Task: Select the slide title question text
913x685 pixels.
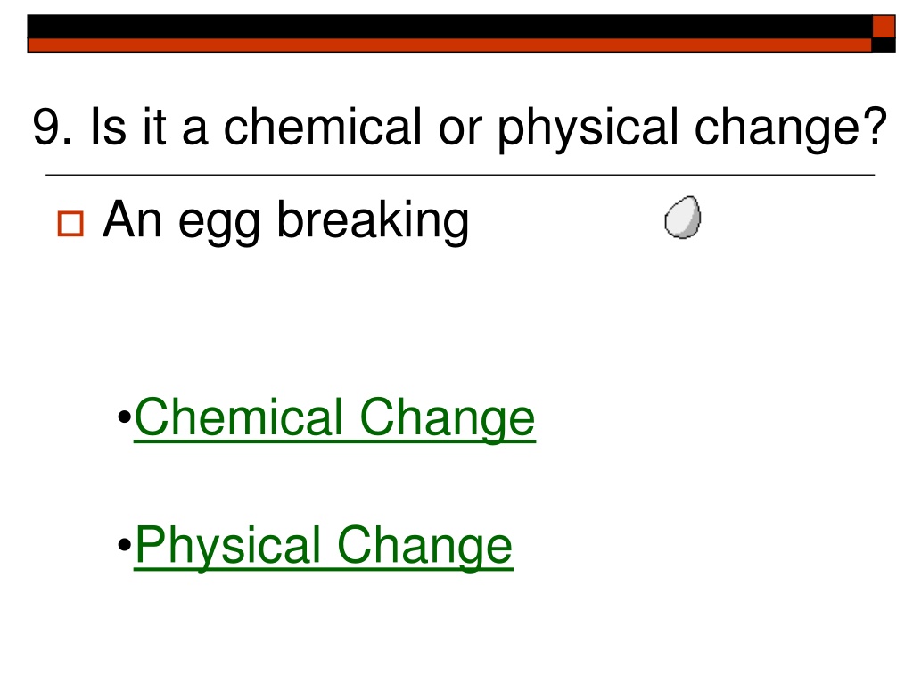Action: (x=460, y=127)
